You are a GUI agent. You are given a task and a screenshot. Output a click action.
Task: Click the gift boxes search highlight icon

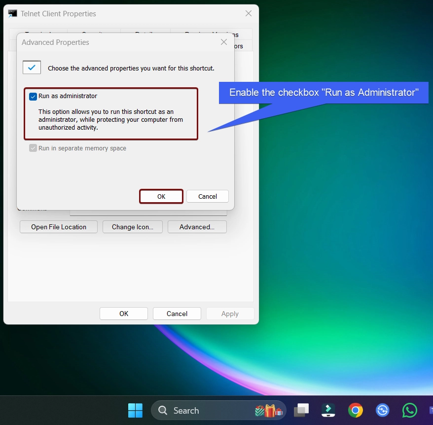click(269, 411)
